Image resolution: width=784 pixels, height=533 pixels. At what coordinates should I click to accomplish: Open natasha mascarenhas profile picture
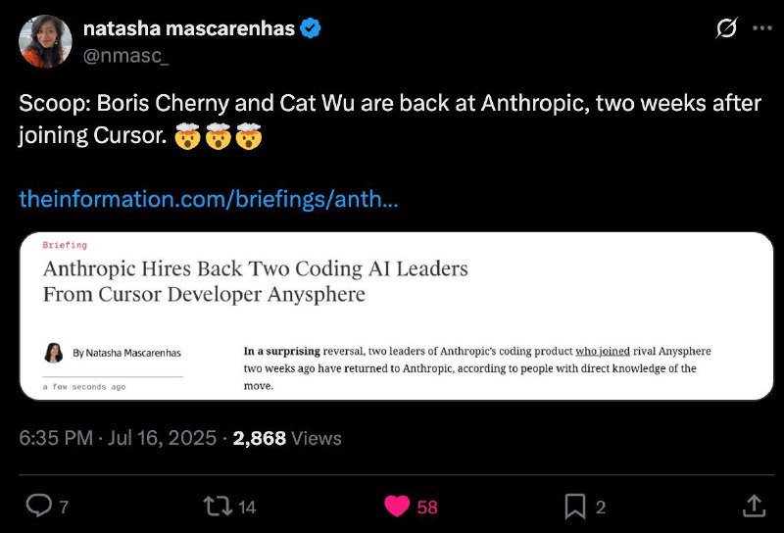(x=45, y=41)
